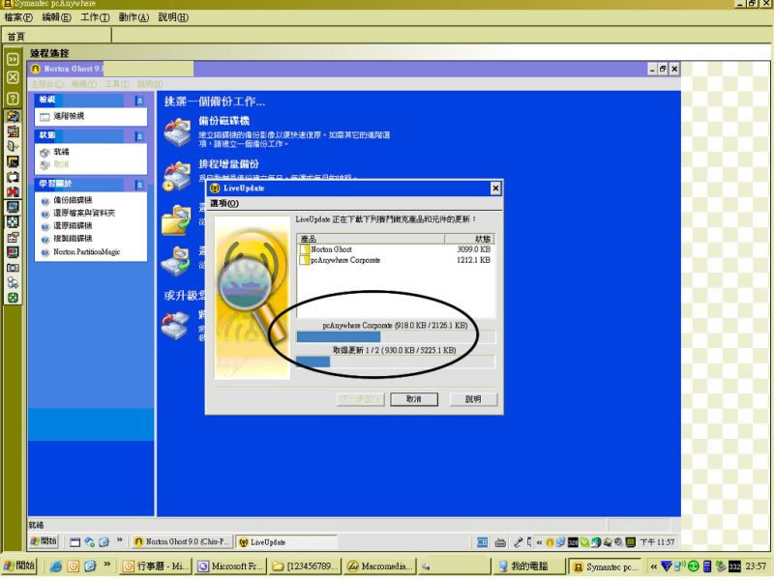
Task: Click the Norton Ghost window title icon
Action: (x=36, y=69)
